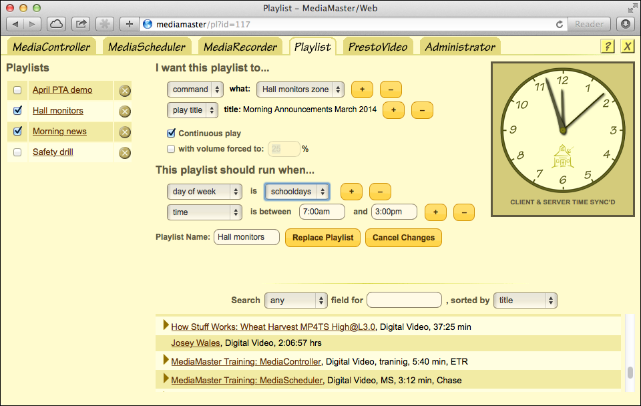The image size is (641, 406).
Task: Delete the Safety drill playlist
Action: tap(125, 153)
